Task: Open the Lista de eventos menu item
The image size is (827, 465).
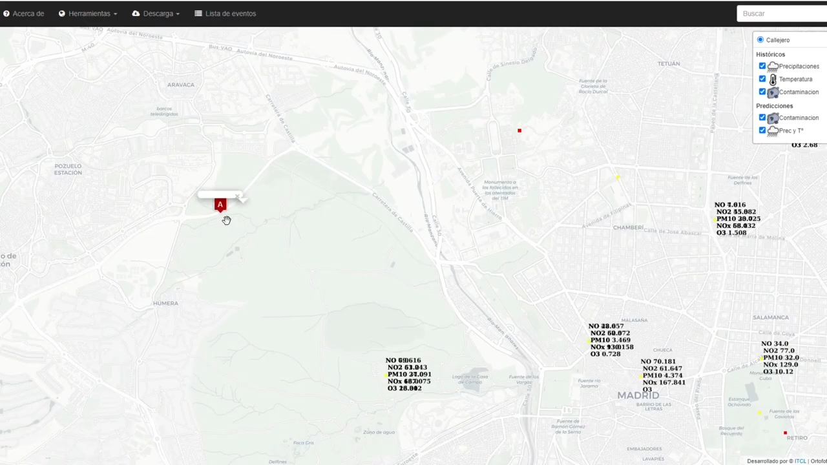Action: click(x=225, y=14)
